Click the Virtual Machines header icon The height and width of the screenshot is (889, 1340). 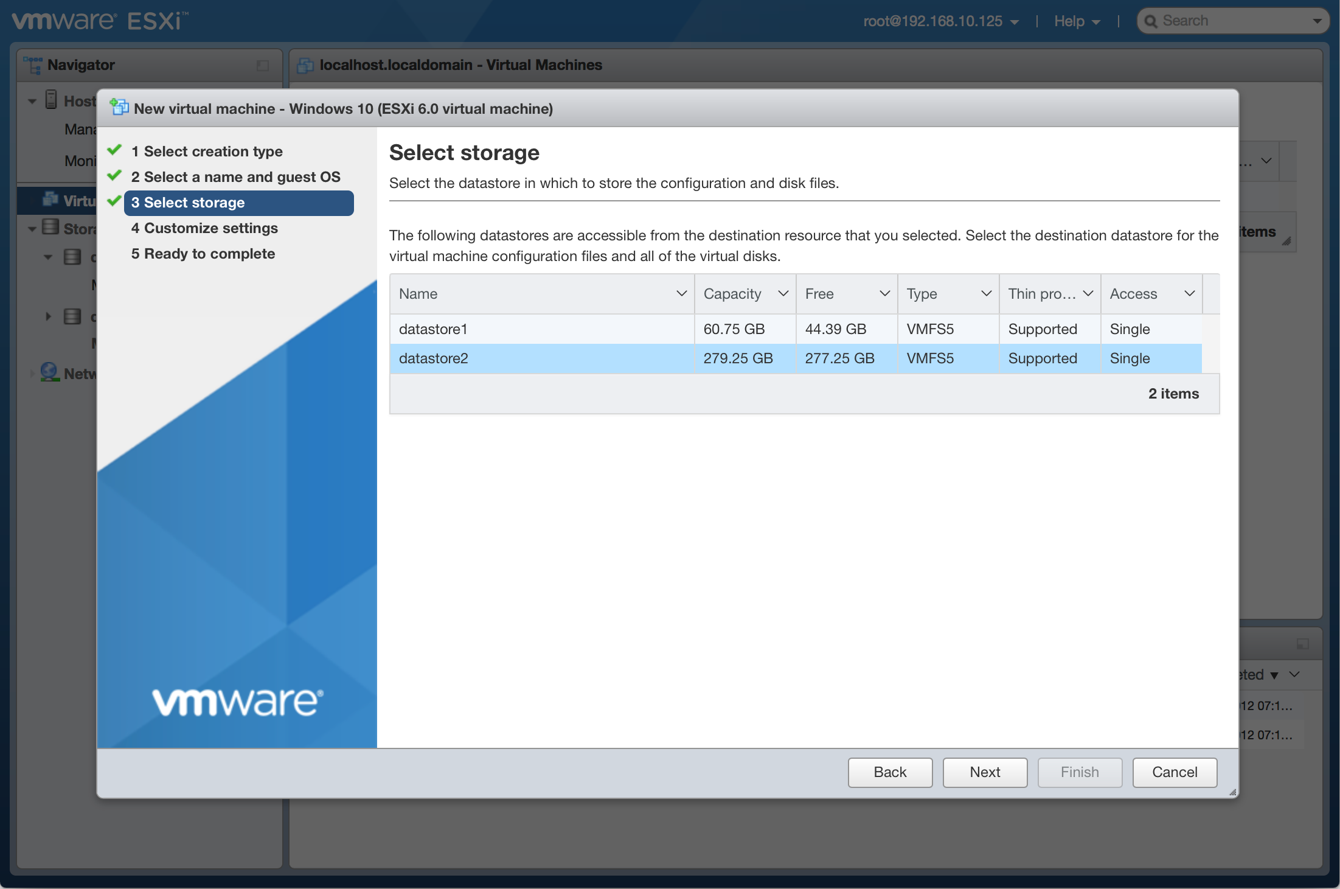point(305,65)
